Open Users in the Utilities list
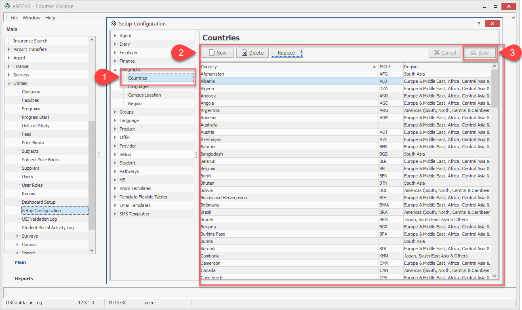 coord(27,177)
